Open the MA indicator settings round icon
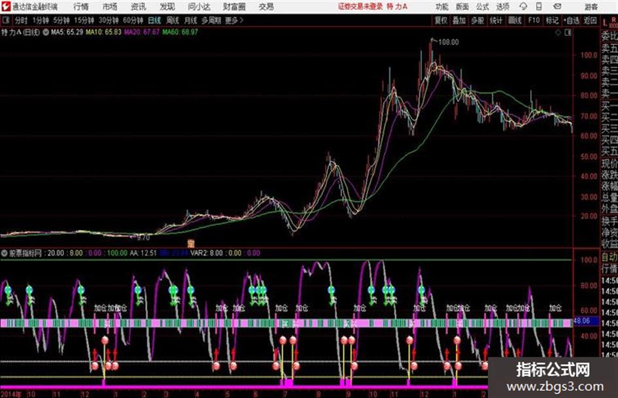The height and width of the screenshot is (398, 618). pyautogui.click(x=46, y=32)
